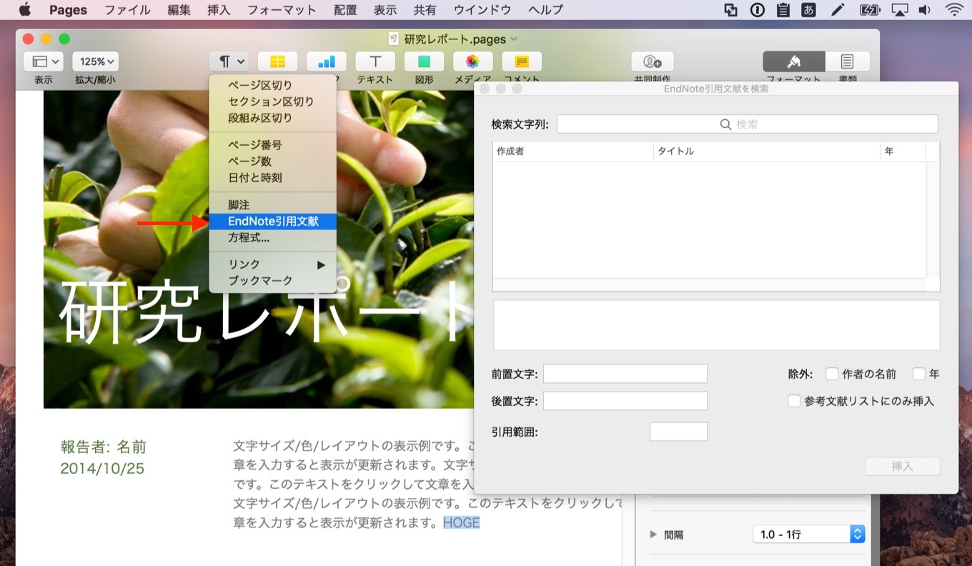This screenshot has width=972, height=566.
Task: Open the chart insertion tool
Action: pos(326,61)
